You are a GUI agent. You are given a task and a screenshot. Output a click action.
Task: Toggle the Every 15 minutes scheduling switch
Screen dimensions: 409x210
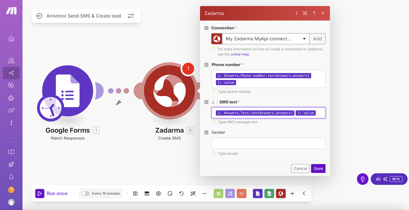coord(85,194)
